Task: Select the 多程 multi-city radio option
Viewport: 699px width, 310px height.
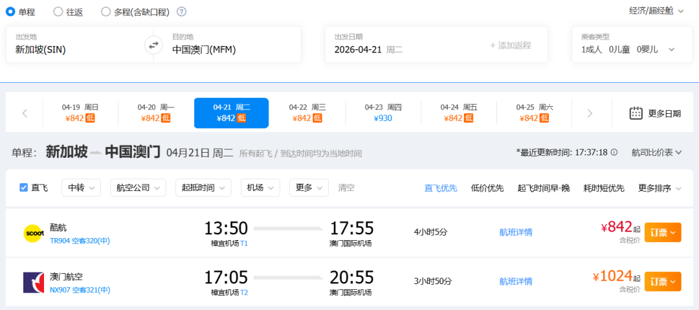Action: (106, 12)
